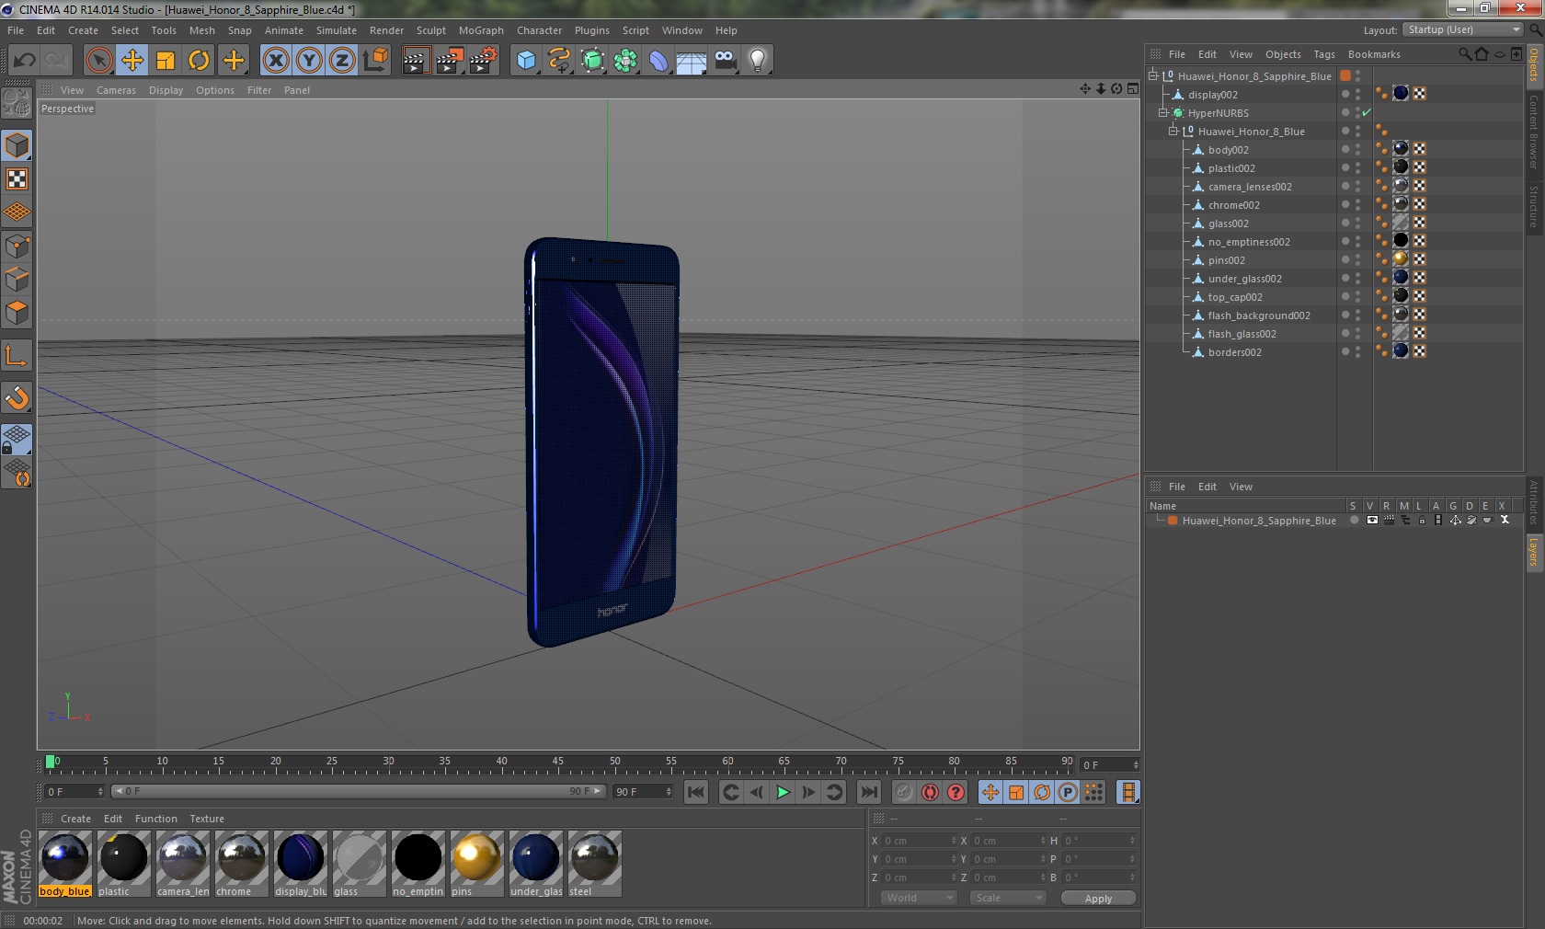Screen dimensions: 1545x929
Task: Collapse the HyperNURBS tree node
Action: [1163, 112]
